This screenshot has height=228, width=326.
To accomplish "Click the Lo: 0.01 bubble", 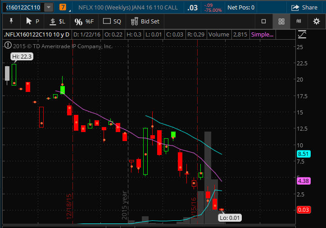I will tap(230, 218).
